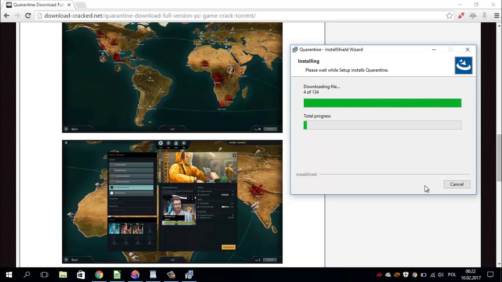Click the browser page vertical scrollbar thumb
This screenshot has width=502, height=282.
coord(499,158)
